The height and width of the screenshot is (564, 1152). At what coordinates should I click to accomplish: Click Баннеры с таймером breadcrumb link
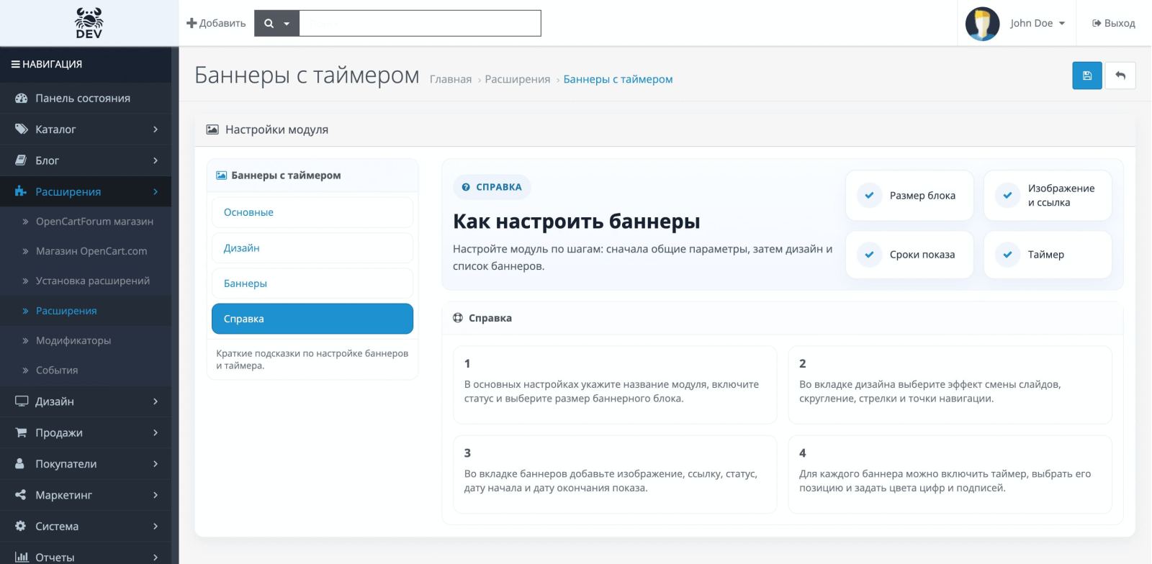(x=618, y=79)
